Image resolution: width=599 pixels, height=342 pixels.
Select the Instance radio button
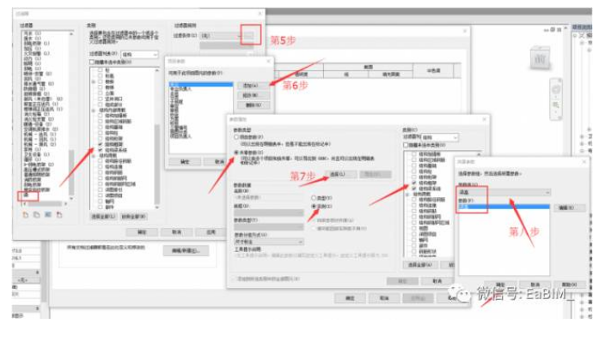[x=314, y=206]
